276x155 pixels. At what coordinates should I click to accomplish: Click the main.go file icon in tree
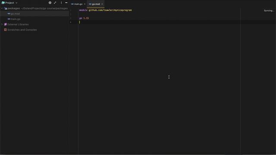pos(9,19)
